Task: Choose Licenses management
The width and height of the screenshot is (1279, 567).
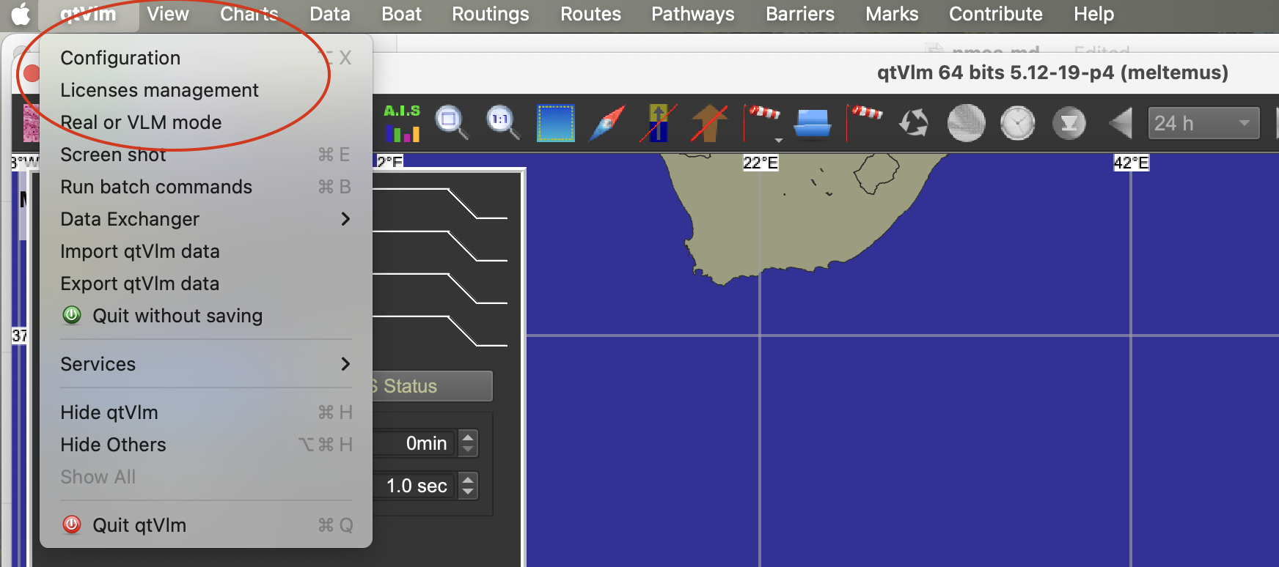Action: [206, 90]
